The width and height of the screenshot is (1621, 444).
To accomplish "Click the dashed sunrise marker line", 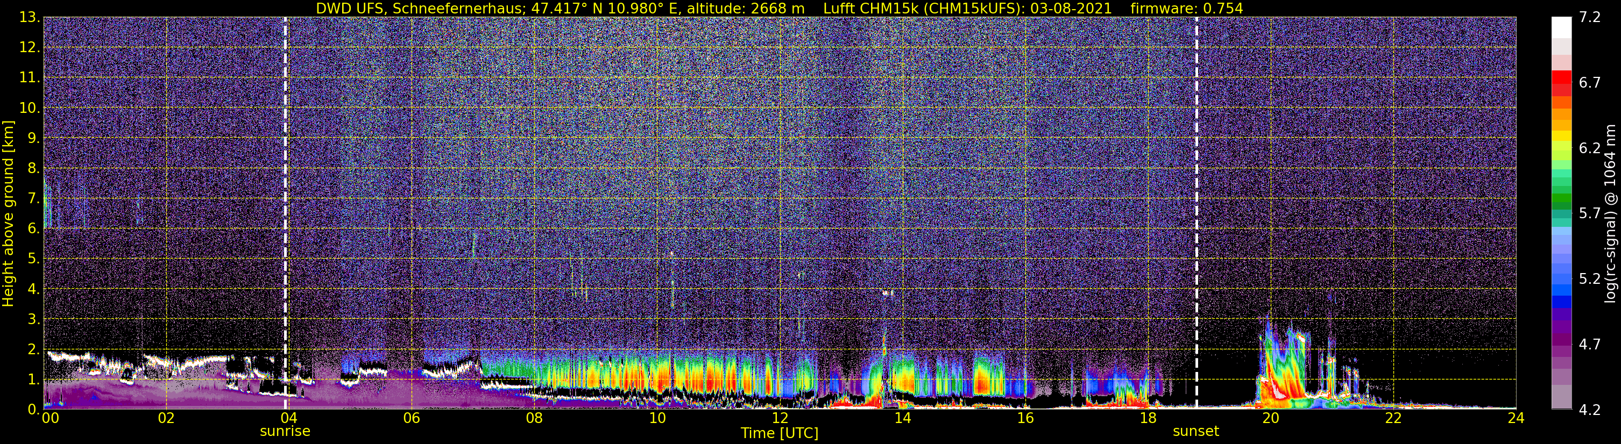I will pos(286,213).
